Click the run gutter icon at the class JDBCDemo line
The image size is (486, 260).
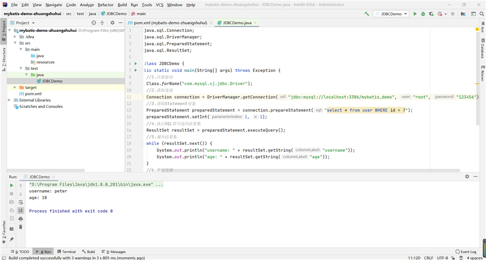pos(136,63)
